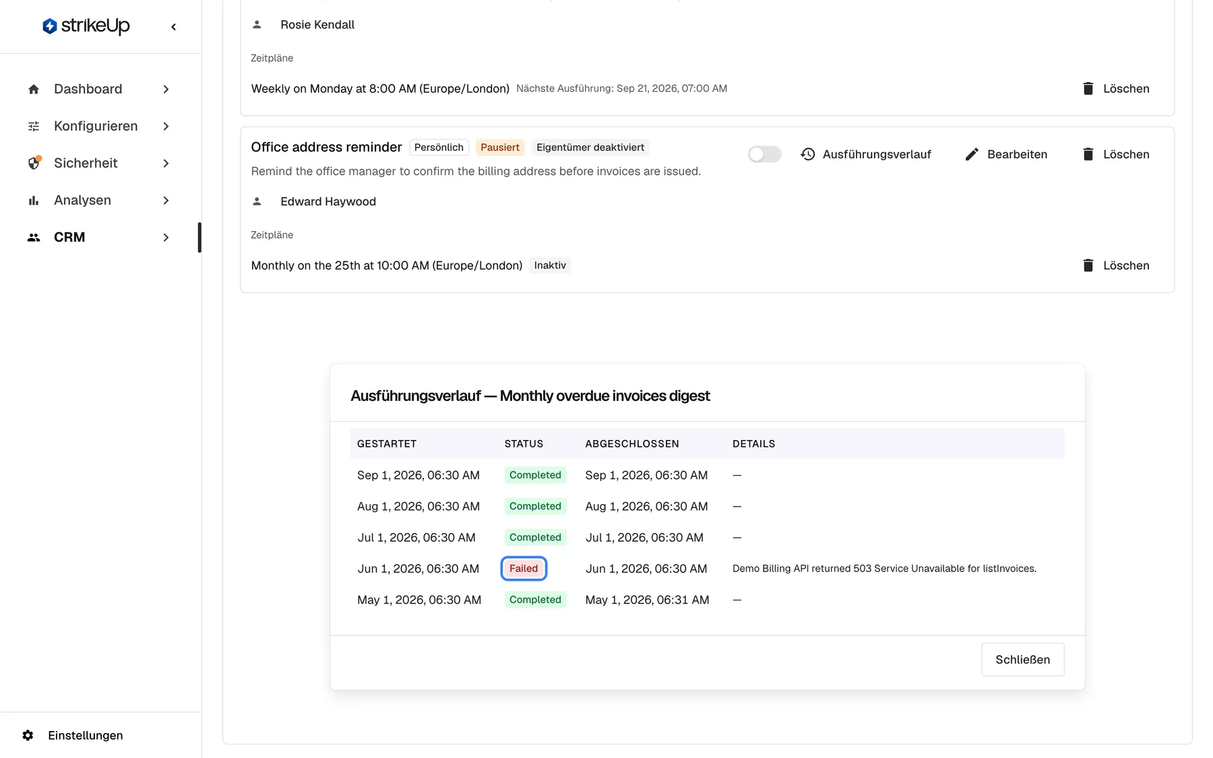Click the Persönlich tag

coord(439,148)
